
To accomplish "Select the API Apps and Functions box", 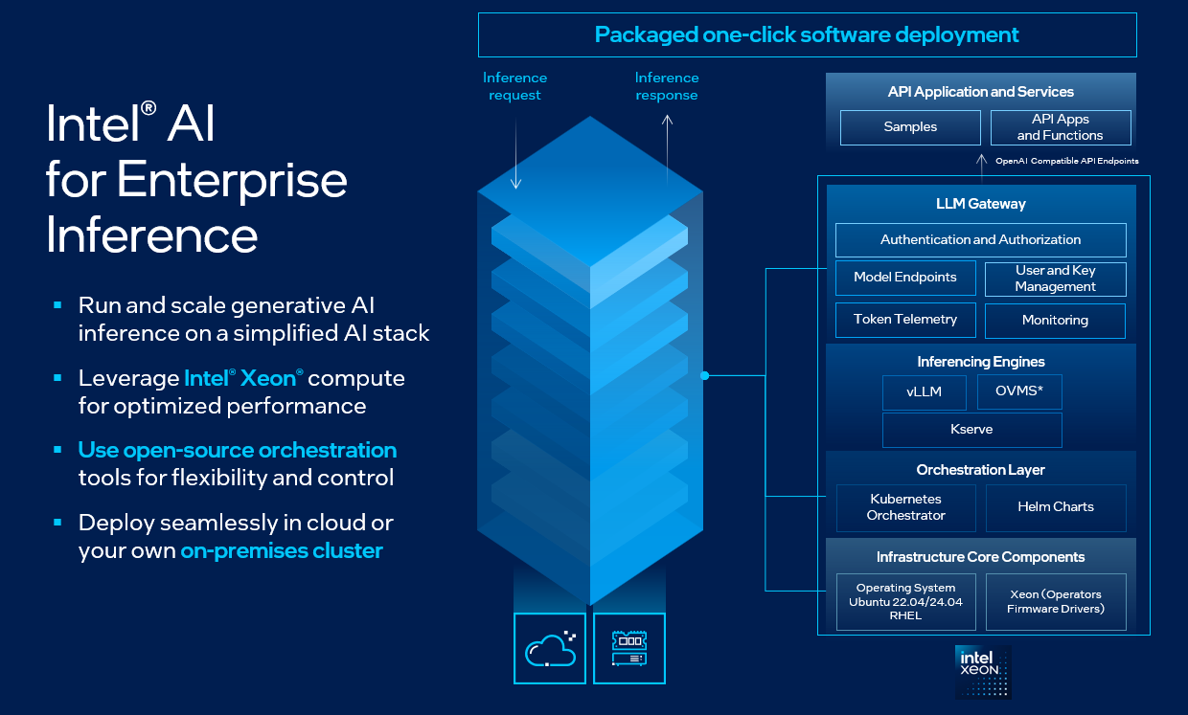I will click(1061, 127).
